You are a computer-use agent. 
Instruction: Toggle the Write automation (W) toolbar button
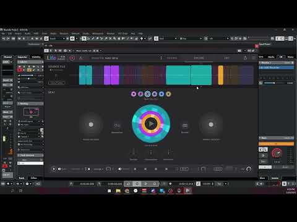(37, 38)
